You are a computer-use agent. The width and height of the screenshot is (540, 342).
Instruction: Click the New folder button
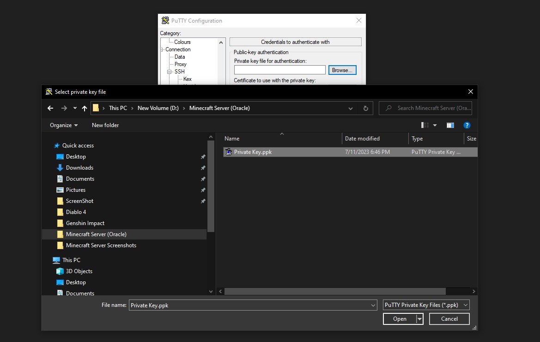point(105,125)
